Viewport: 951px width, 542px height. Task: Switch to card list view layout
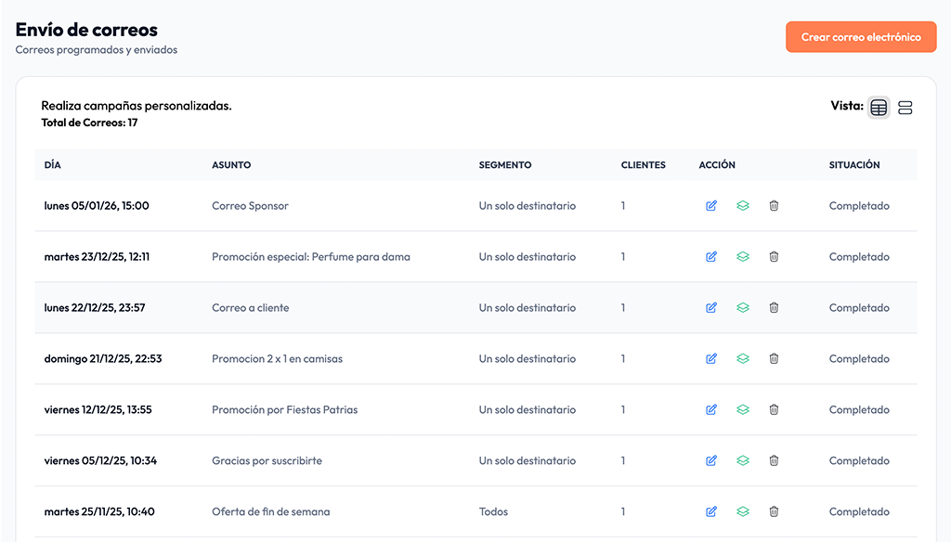905,108
